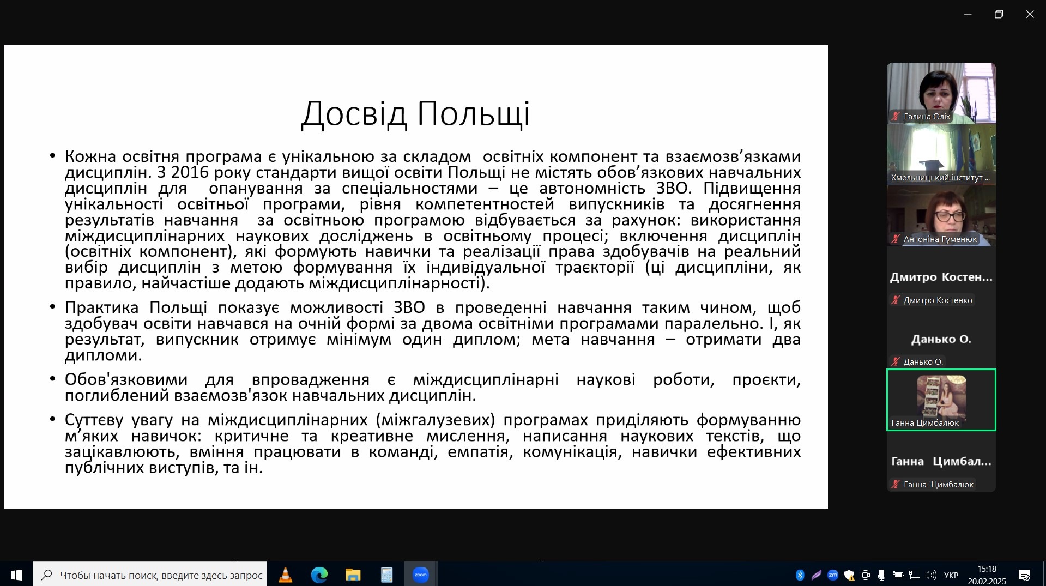Open the notification action center
This screenshot has width=1046, height=586.
click(1024, 575)
